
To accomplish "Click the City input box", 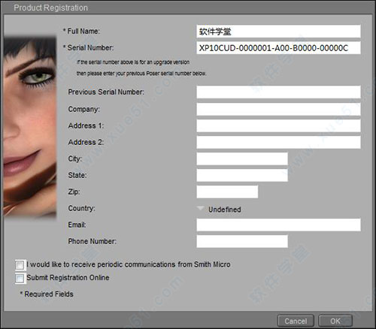I will (x=242, y=158).
